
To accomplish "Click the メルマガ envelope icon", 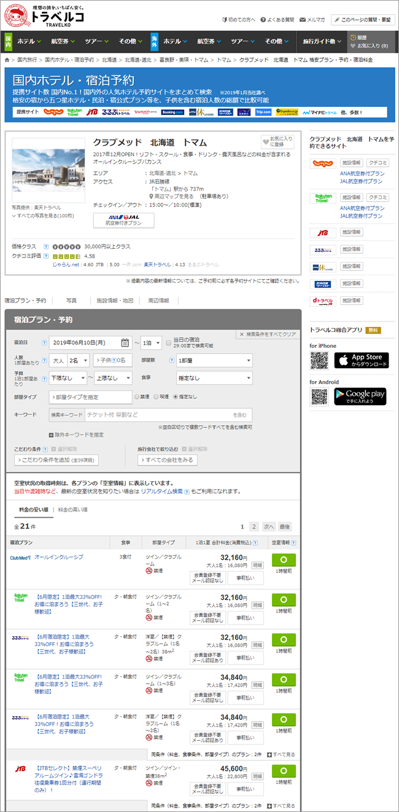I will [303, 20].
